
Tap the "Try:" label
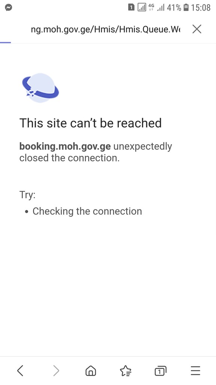(x=27, y=195)
